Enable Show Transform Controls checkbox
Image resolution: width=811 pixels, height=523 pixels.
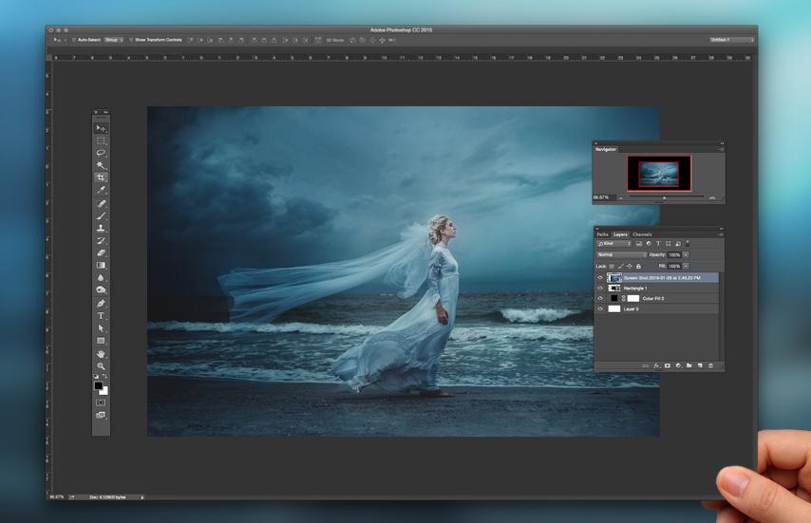tap(130, 40)
